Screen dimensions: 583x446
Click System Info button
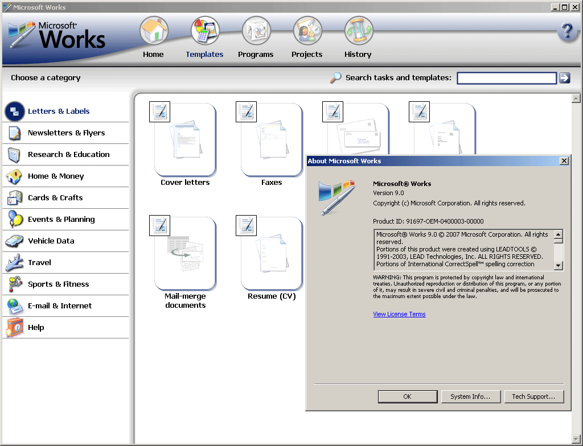(x=471, y=397)
